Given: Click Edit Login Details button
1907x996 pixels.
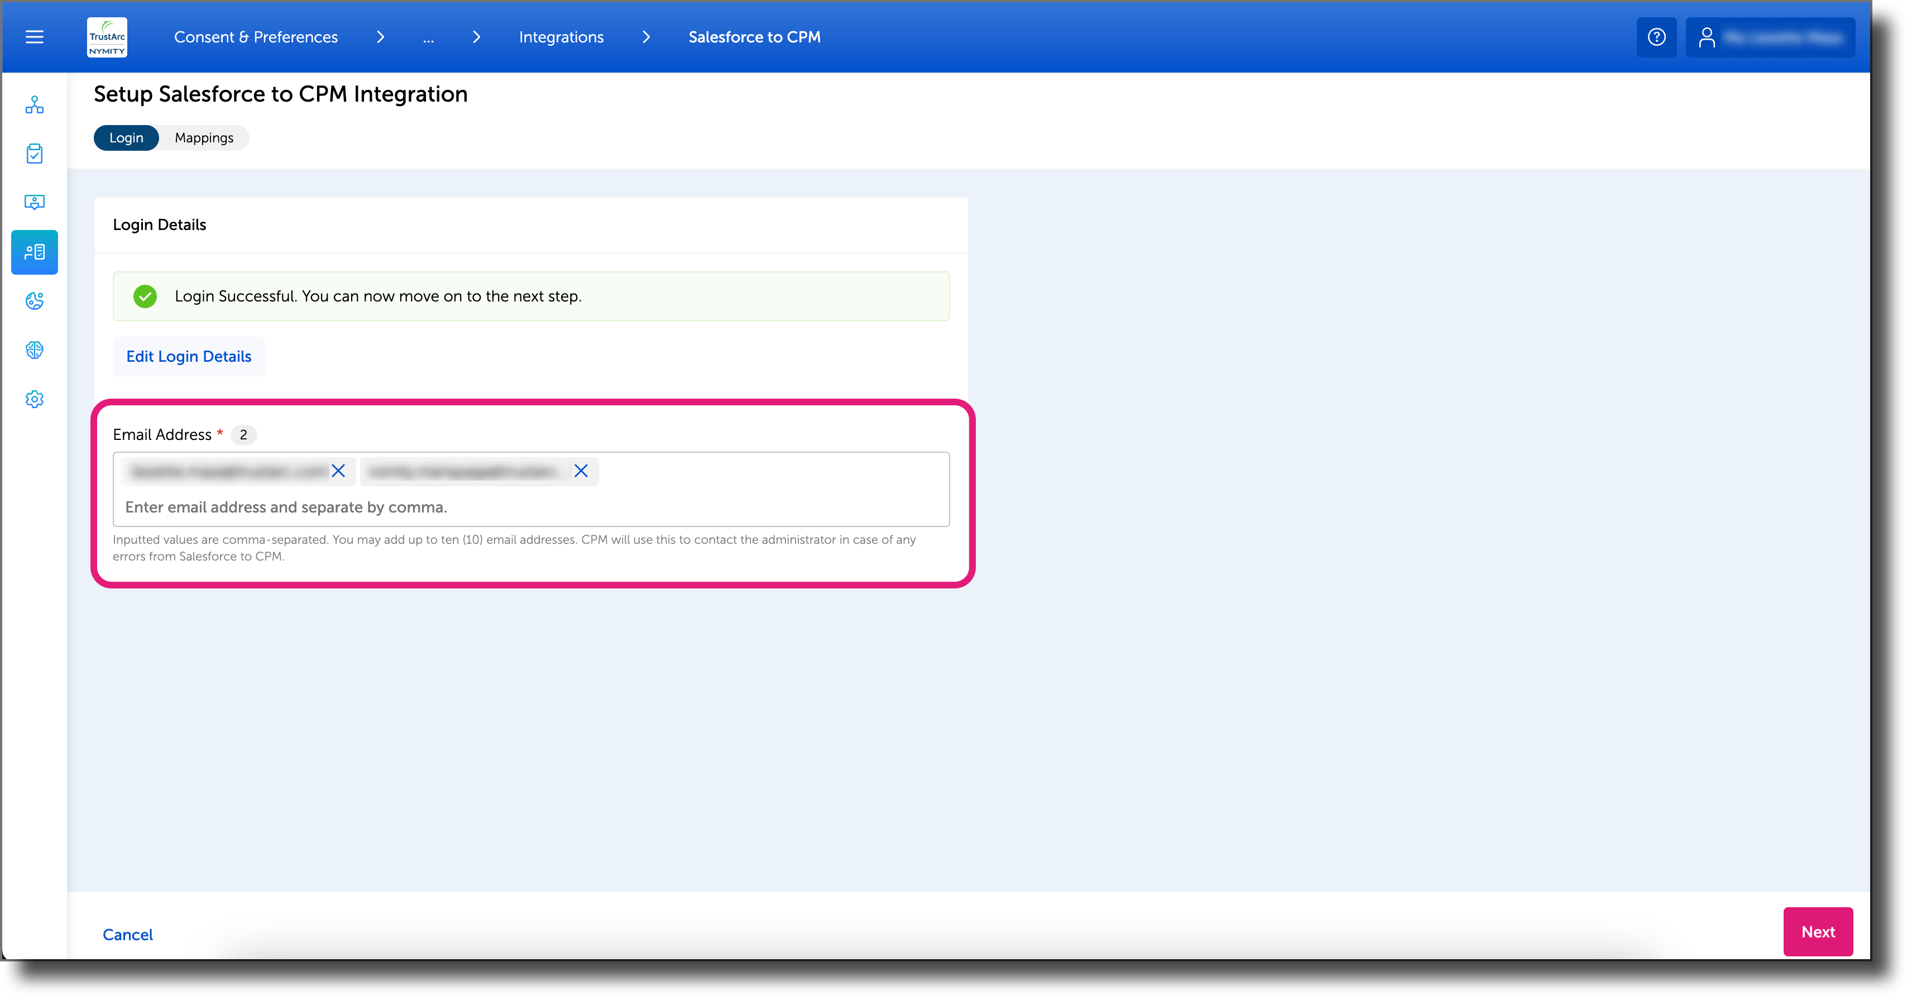Looking at the screenshot, I should (x=189, y=357).
